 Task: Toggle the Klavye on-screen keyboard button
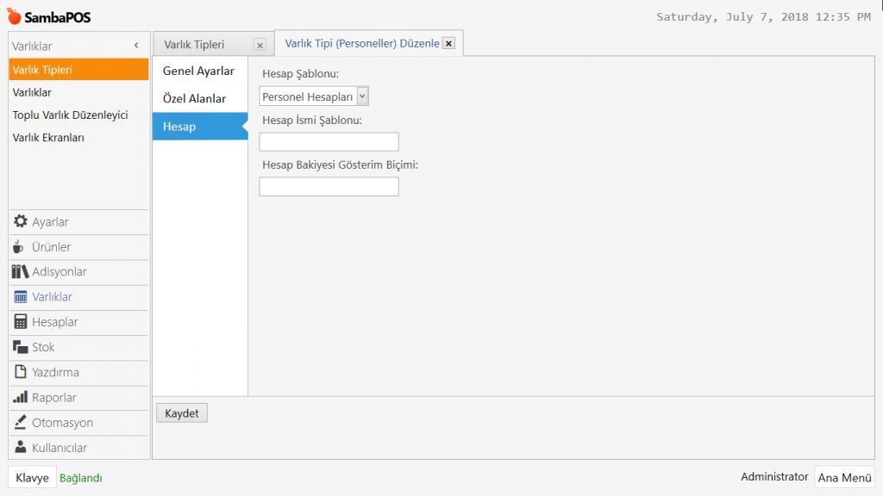point(33,478)
